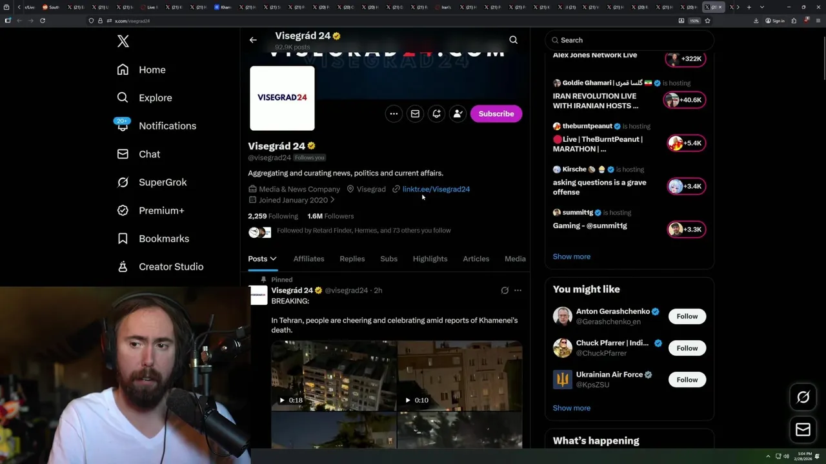Click Grok explain icon on pinned post
826x464 pixels.
click(505, 291)
